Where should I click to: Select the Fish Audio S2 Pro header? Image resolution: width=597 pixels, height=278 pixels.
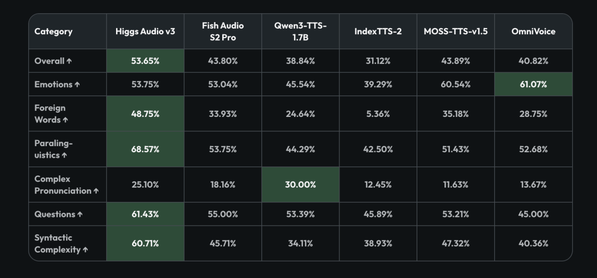point(223,31)
